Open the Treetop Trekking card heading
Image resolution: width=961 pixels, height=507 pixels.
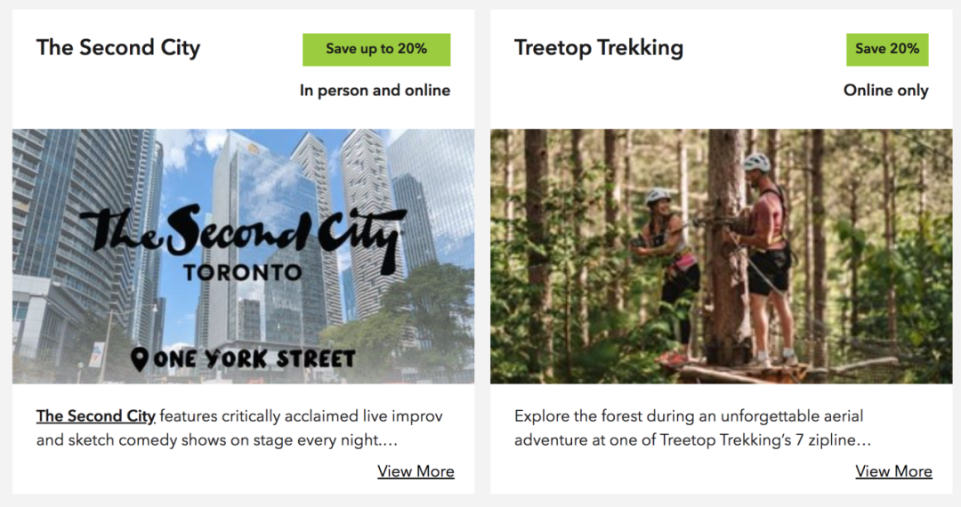tap(599, 48)
